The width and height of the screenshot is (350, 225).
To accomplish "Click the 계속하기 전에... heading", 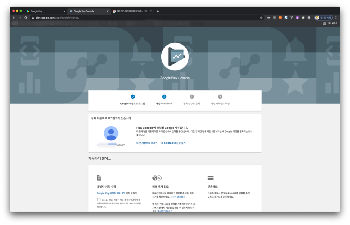I will tap(99, 159).
